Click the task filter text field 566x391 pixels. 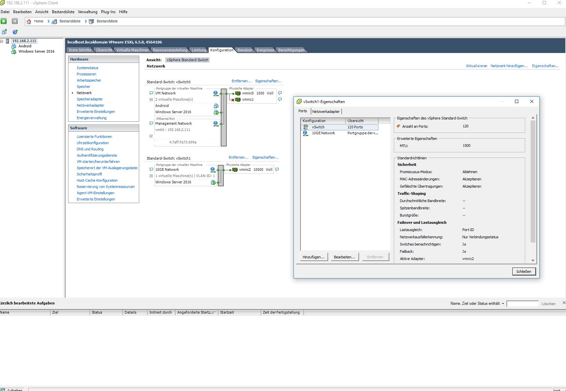[522, 303]
